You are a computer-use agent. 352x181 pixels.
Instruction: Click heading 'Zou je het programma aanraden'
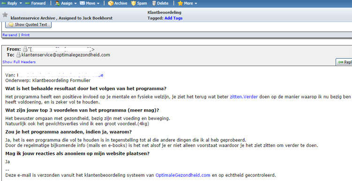pos(69,132)
